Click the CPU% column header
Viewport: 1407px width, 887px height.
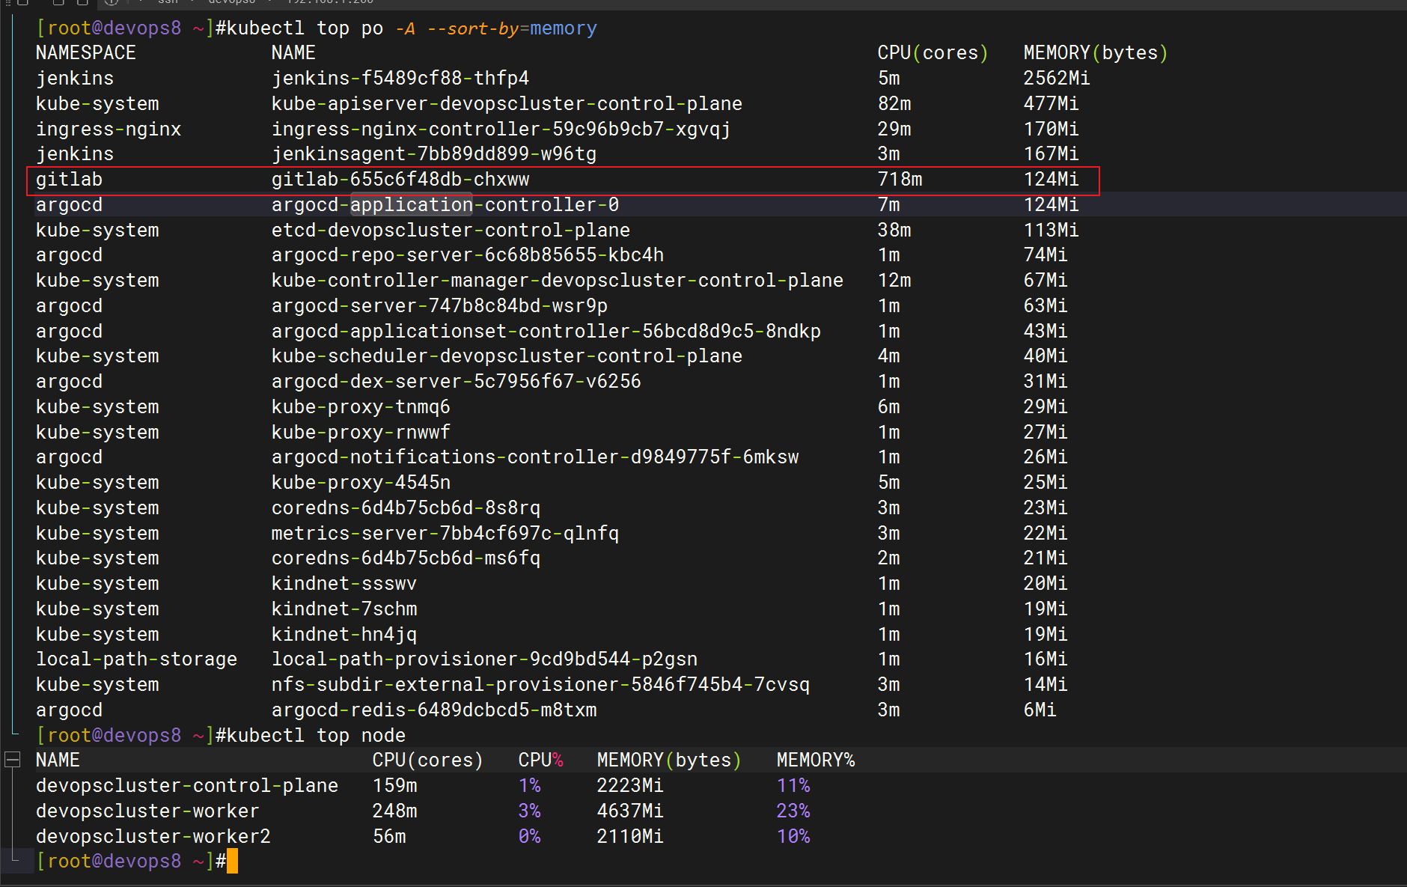pos(540,760)
